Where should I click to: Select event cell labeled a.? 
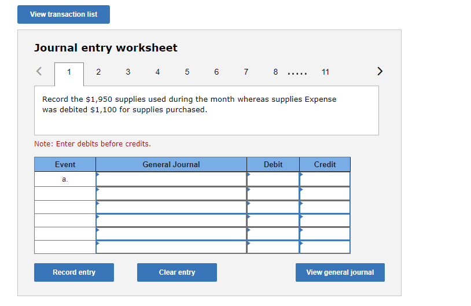[x=65, y=179]
